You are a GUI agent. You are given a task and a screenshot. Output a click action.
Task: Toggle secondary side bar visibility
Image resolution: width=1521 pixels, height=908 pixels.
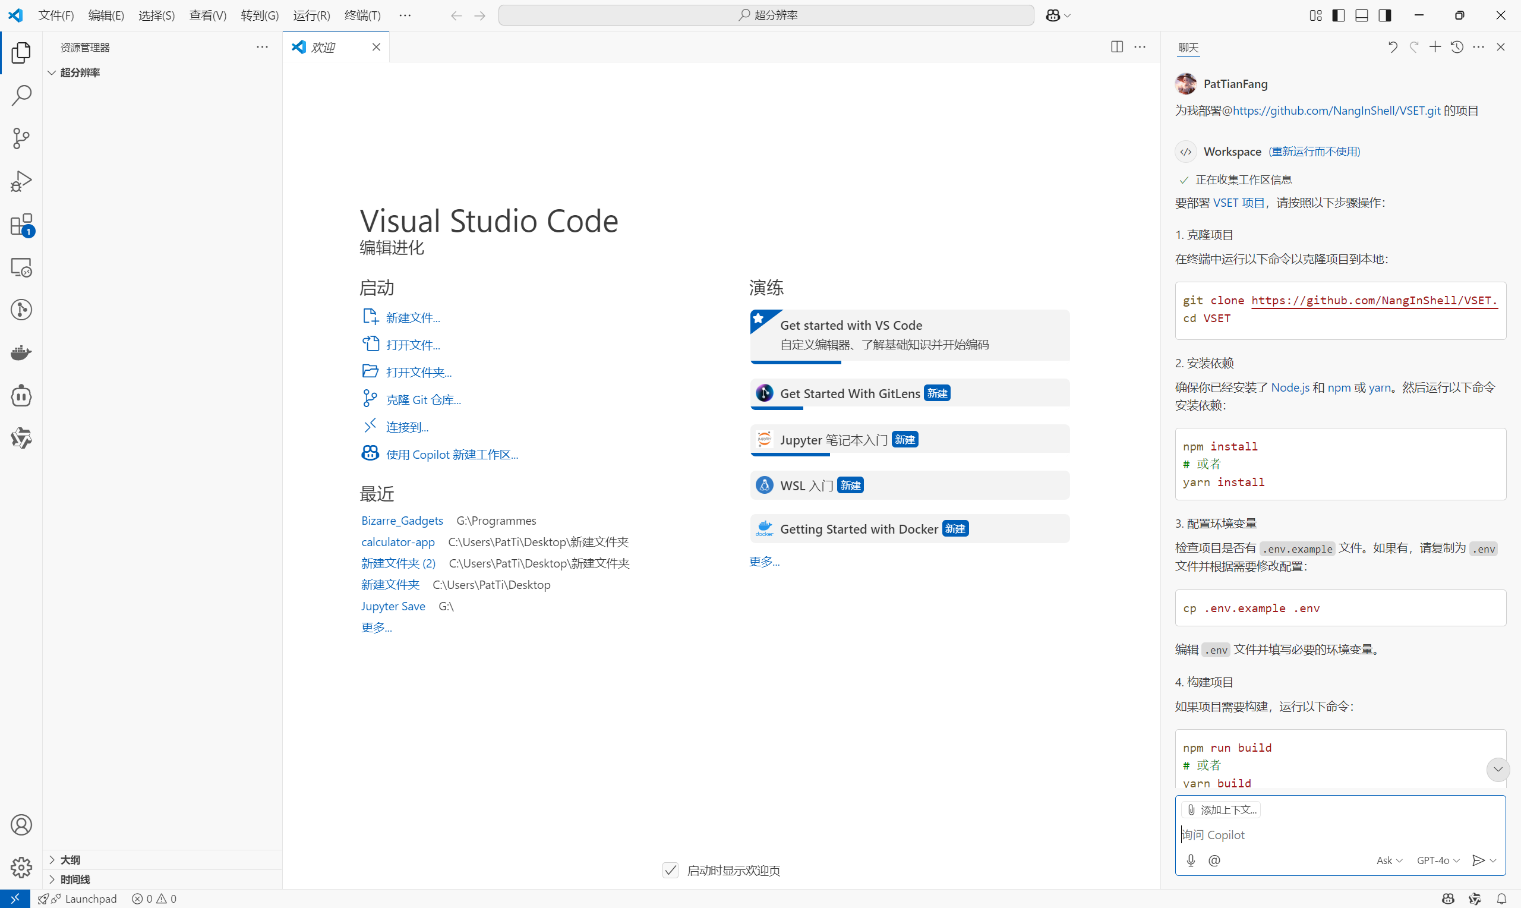coord(1384,15)
